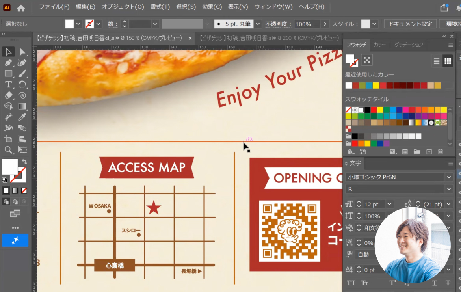Open the オブジェクト(O) menu
461x292 pixels.
tap(123, 7)
